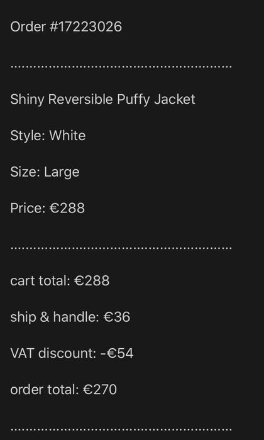
Task: Click the Price: €288 line
Action: [47, 208]
